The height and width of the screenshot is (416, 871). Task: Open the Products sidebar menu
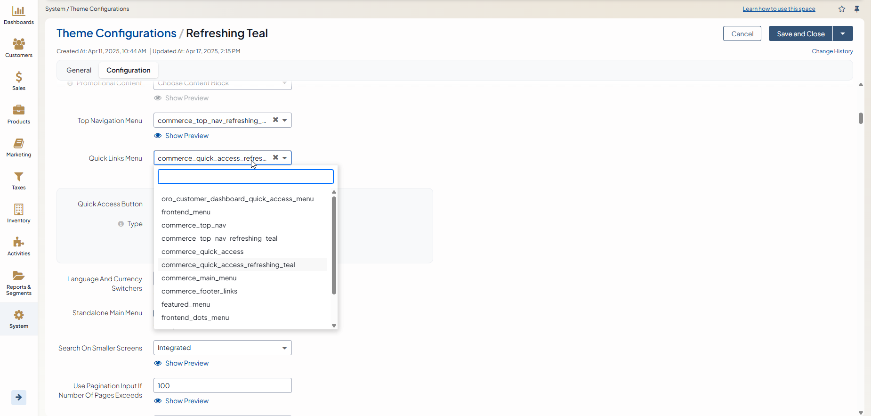click(19, 114)
